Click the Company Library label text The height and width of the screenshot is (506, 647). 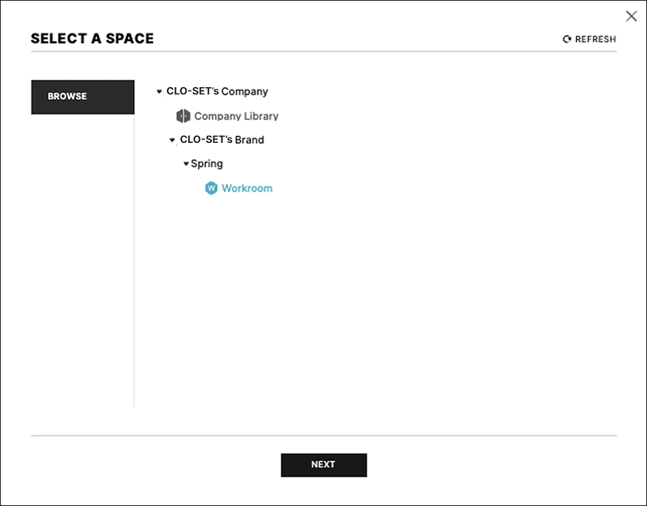point(235,116)
